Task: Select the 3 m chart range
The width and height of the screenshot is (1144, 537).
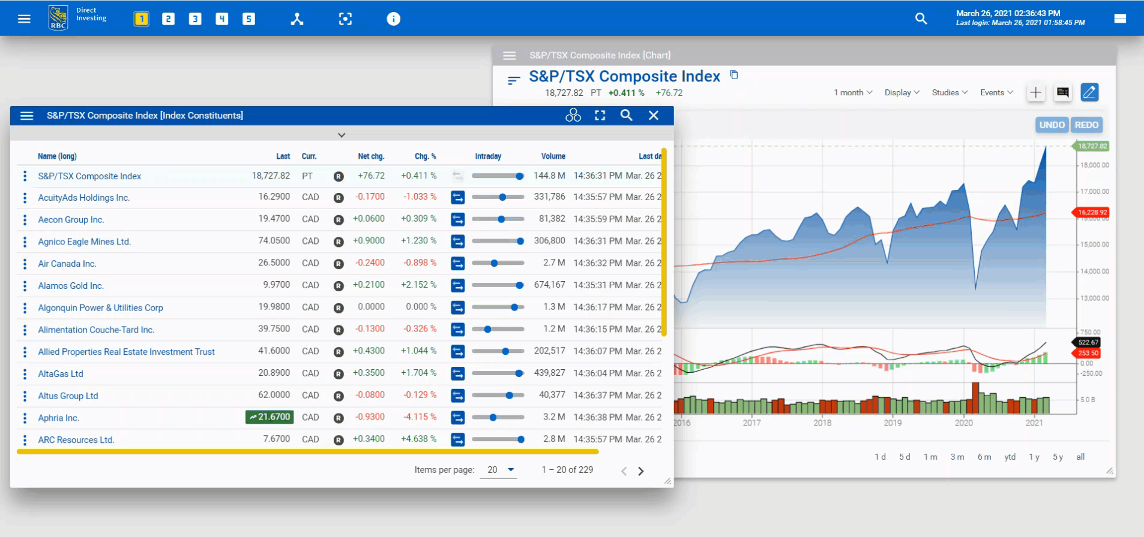Action: [x=957, y=457]
